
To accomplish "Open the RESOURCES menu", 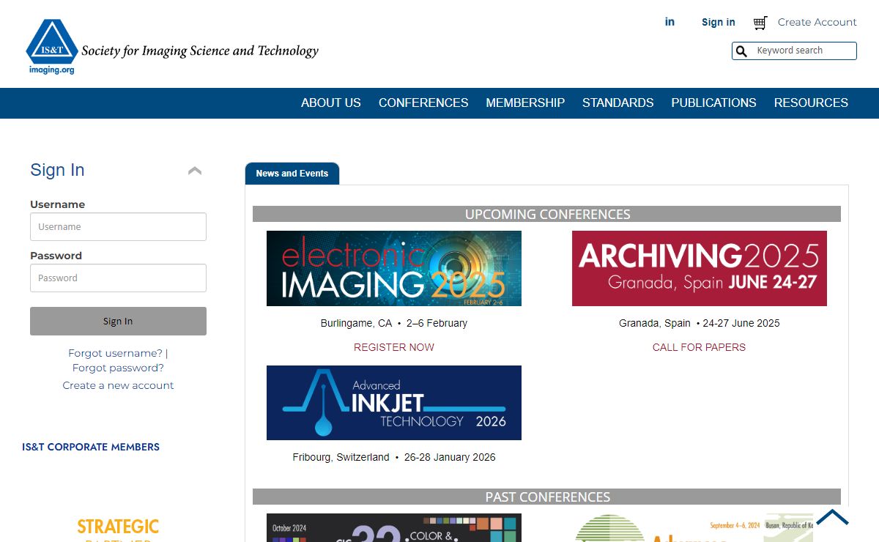I will coord(811,103).
